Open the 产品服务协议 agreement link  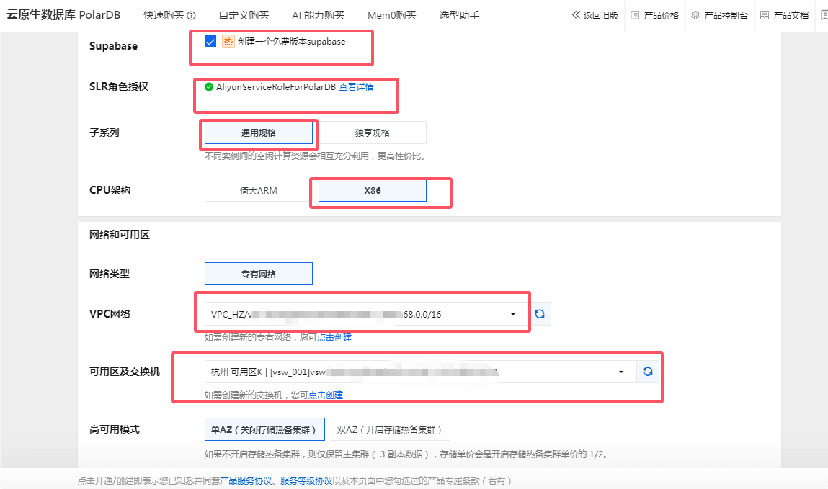(246, 480)
